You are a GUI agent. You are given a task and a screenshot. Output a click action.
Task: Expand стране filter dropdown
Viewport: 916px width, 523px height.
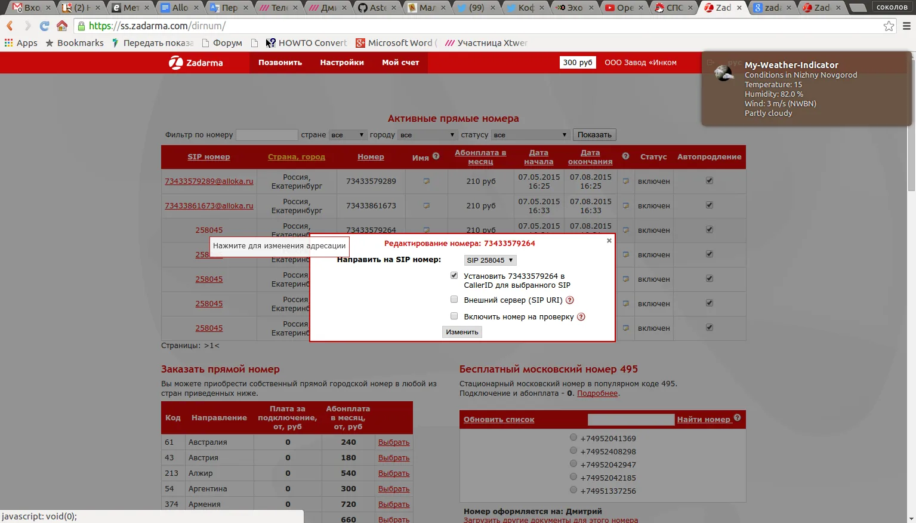click(347, 135)
